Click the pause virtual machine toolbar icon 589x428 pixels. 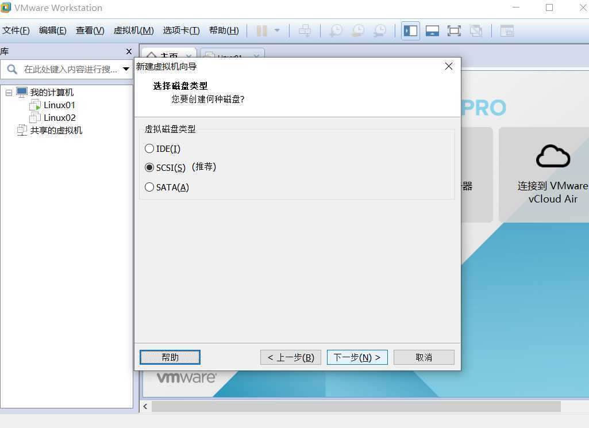coord(261,31)
